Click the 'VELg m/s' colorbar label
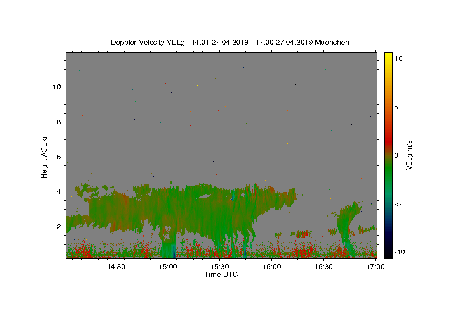 (x=409, y=155)
